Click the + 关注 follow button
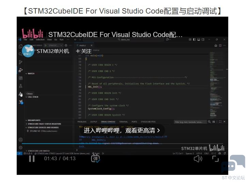This screenshot has height=183, width=248. [84, 51]
